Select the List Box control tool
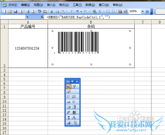Image resolution: width=165 pixels, height=135 pixels. [x=68, y=107]
